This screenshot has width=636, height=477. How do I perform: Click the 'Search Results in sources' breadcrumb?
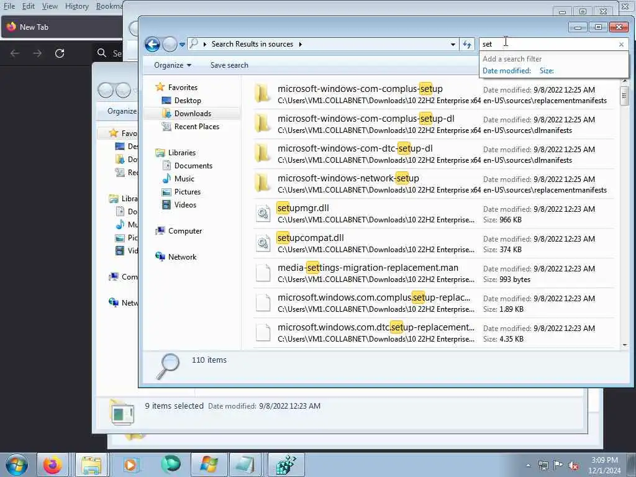[x=252, y=44]
